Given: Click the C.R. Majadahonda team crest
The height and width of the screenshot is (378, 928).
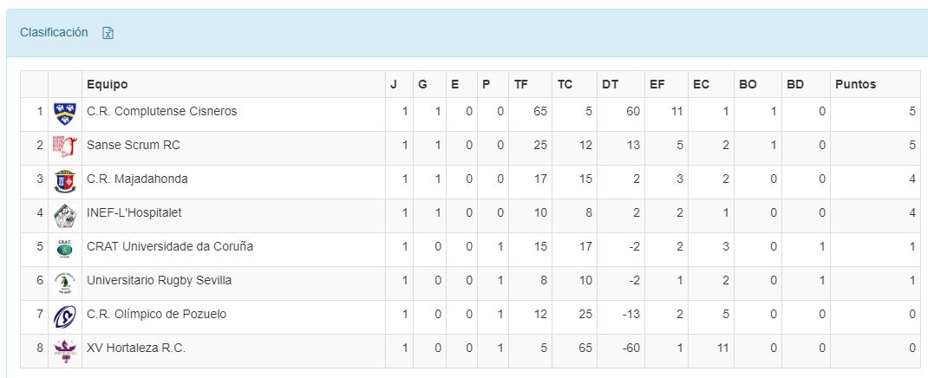Looking at the screenshot, I should 64,180.
